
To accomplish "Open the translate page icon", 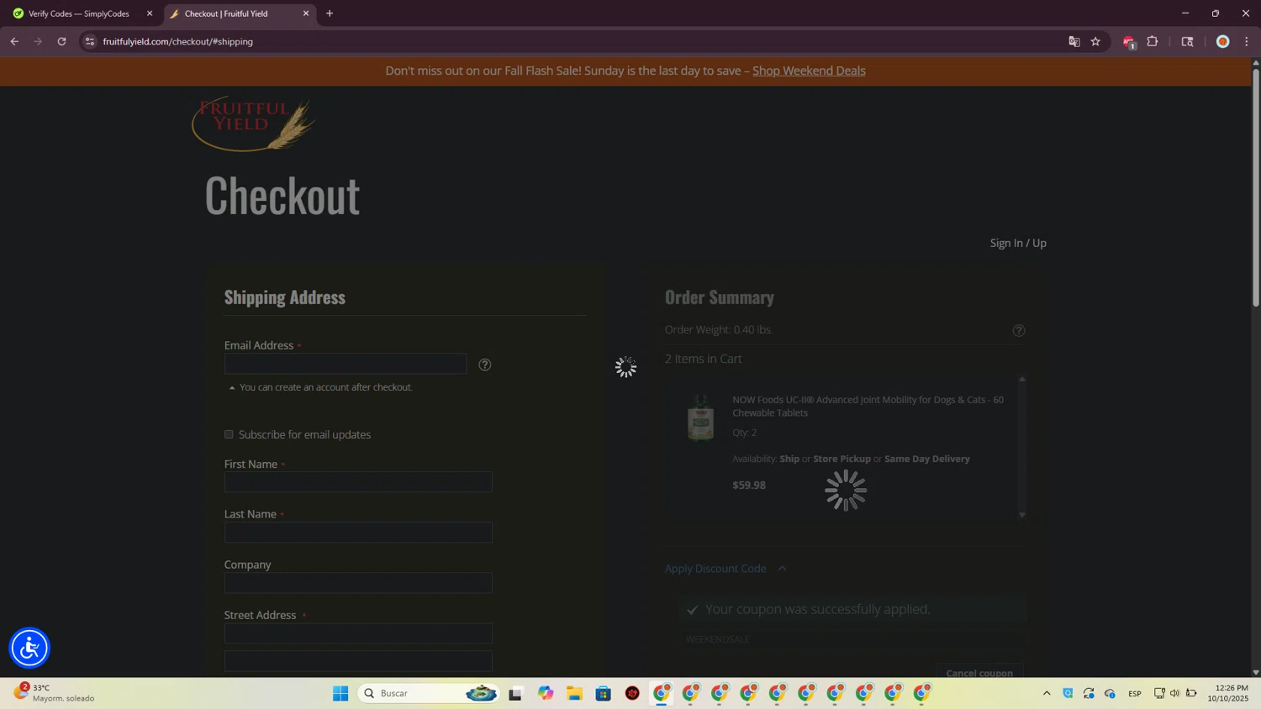I will coord(1074,41).
